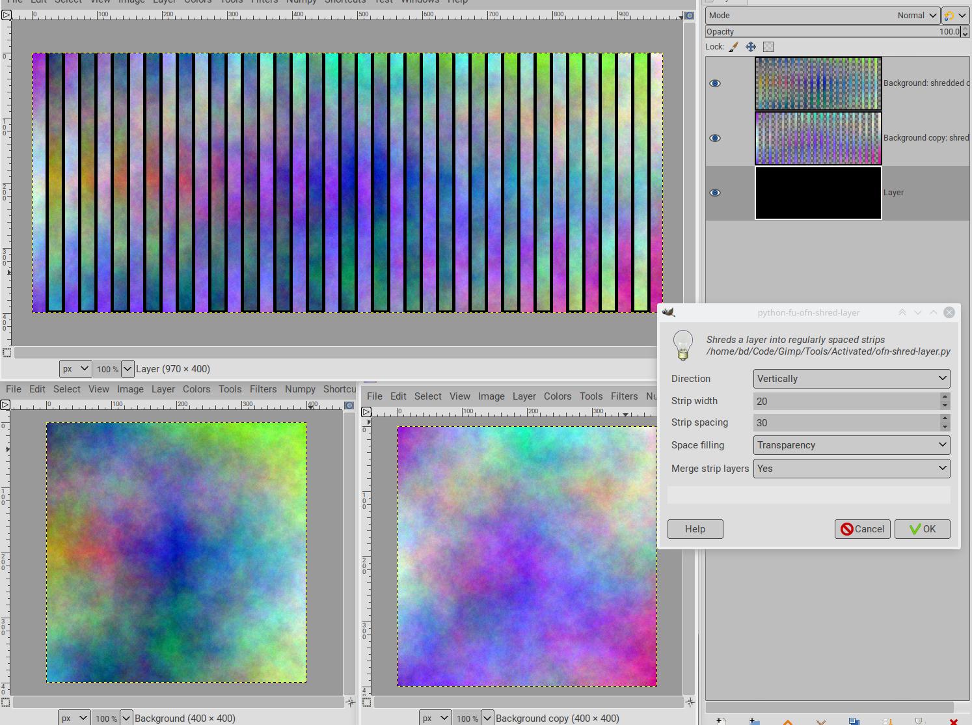972x725 pixels.
Task: Click the duplicate layer icon
Action: tap(854, 721)
